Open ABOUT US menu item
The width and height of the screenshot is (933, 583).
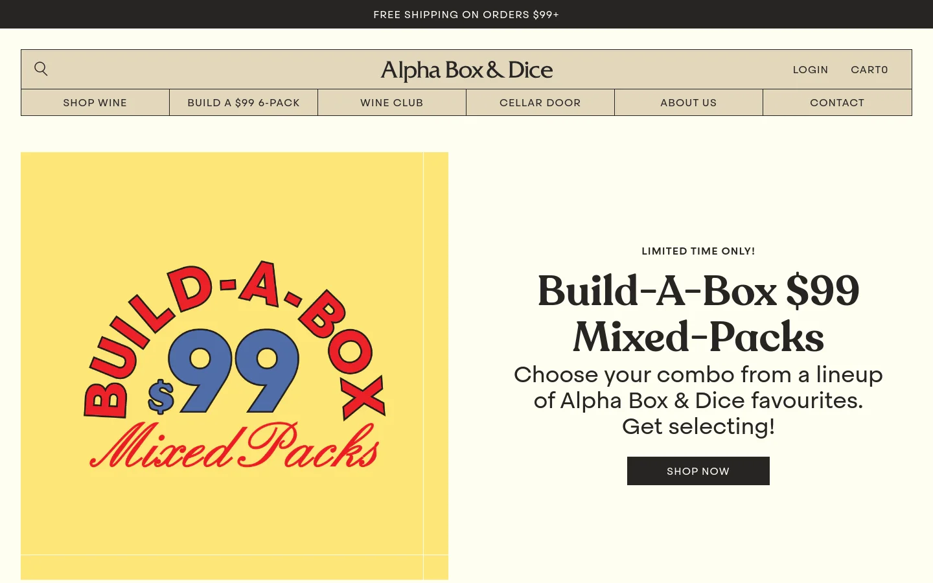[689, 102]
